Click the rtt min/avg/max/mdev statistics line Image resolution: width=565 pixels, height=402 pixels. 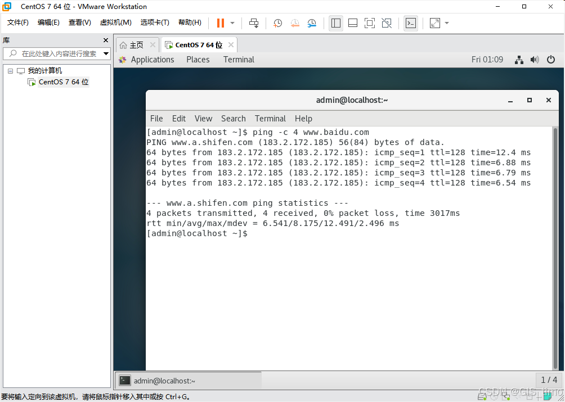273,224
